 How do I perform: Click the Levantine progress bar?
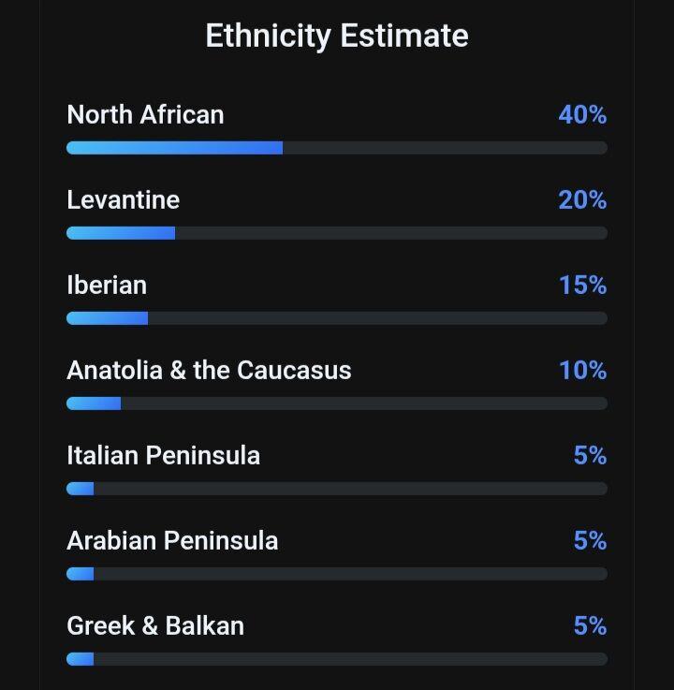[337, 233]
